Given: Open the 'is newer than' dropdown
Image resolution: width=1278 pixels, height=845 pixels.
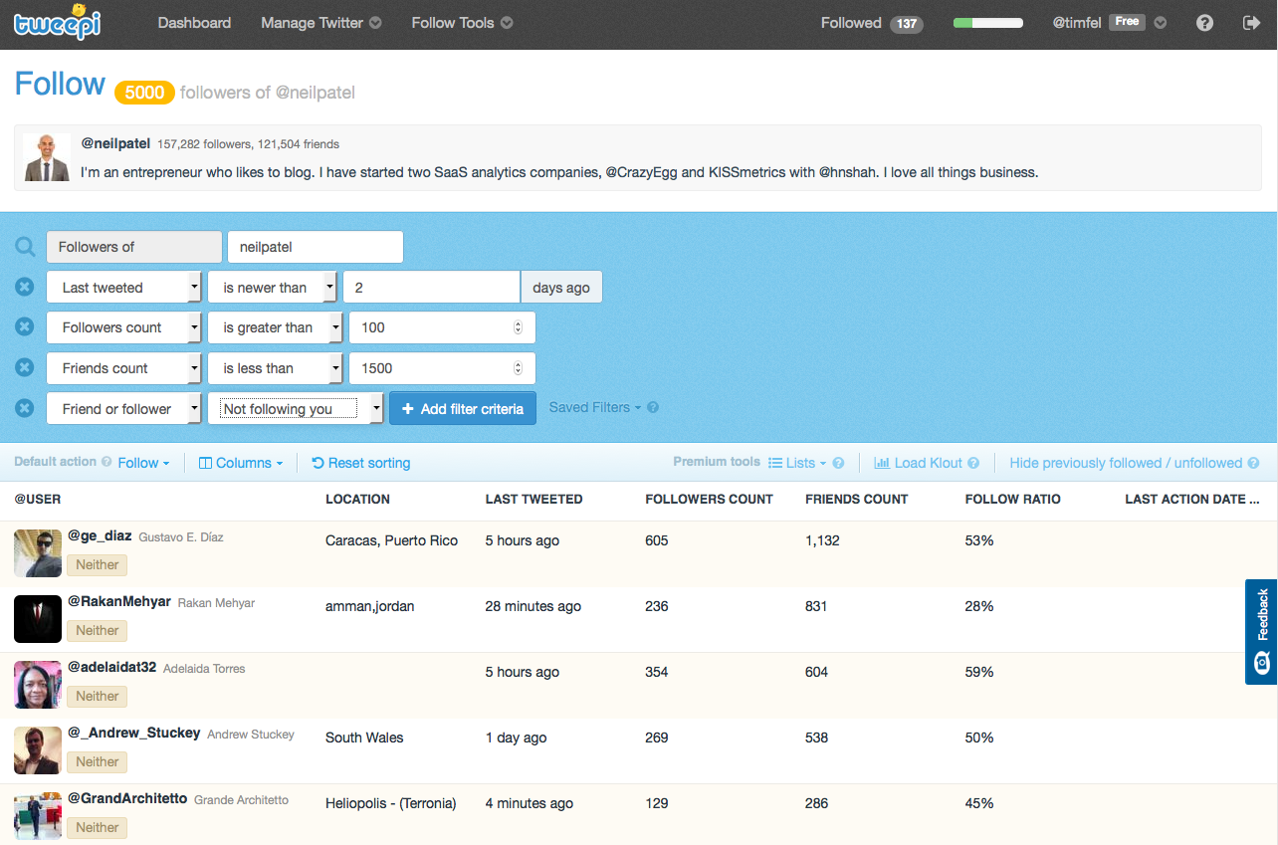Looking at the screenshot, I should (273, 287).
